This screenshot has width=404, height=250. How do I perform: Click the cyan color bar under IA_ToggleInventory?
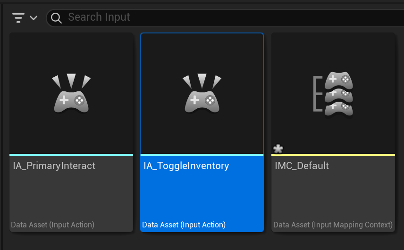pyautogui.click(x=202, y=154)
